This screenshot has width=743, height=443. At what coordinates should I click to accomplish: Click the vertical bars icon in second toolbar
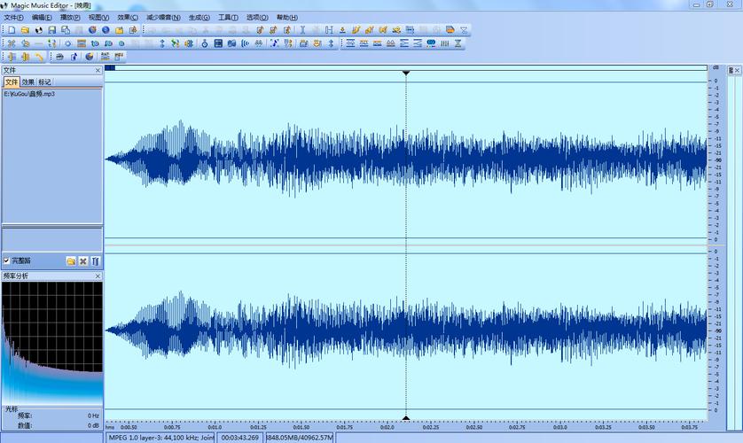(444, 43)
